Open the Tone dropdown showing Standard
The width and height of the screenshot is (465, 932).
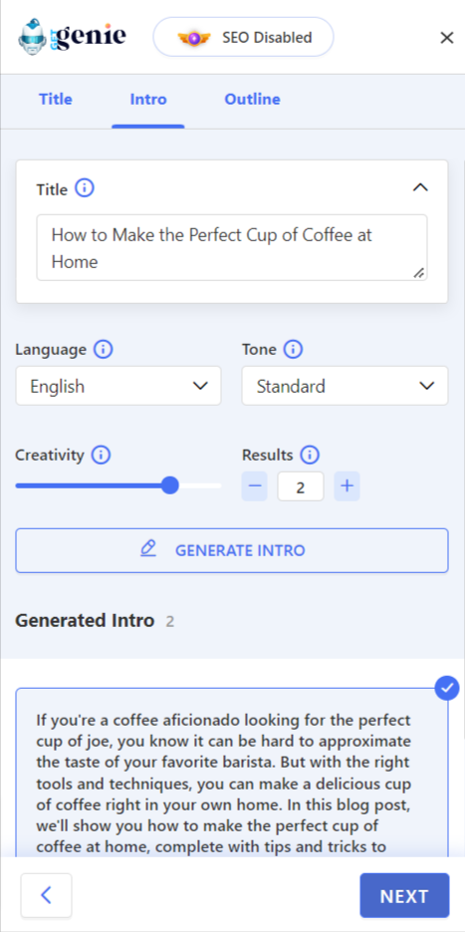[x=345, y=386]
